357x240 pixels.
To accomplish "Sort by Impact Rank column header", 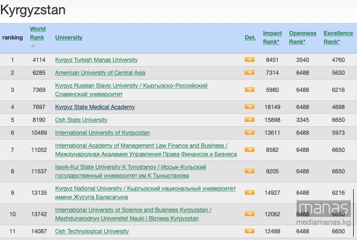I will (272, 38).
